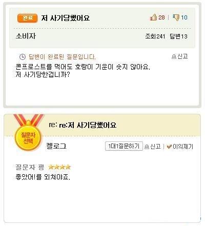Open the 이의제기 link in the answer
This screenshot has width=205, height=226.
tap(183, 147)
